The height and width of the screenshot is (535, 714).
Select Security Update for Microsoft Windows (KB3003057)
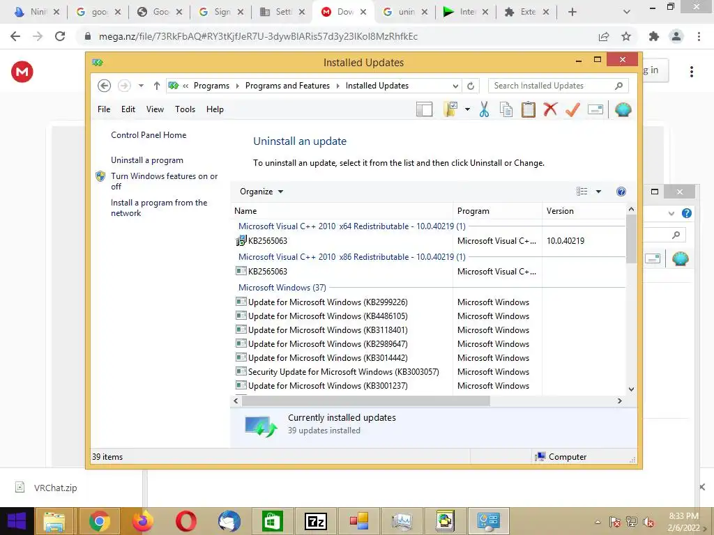click(343, 372)
